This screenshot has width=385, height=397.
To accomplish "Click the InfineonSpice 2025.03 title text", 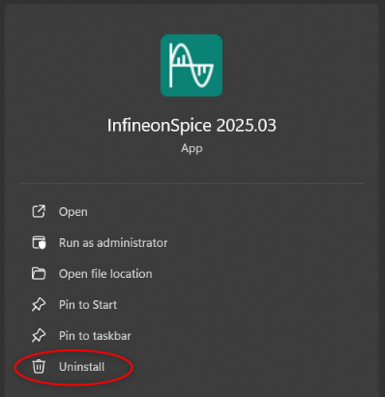I will tap(192, 126).
